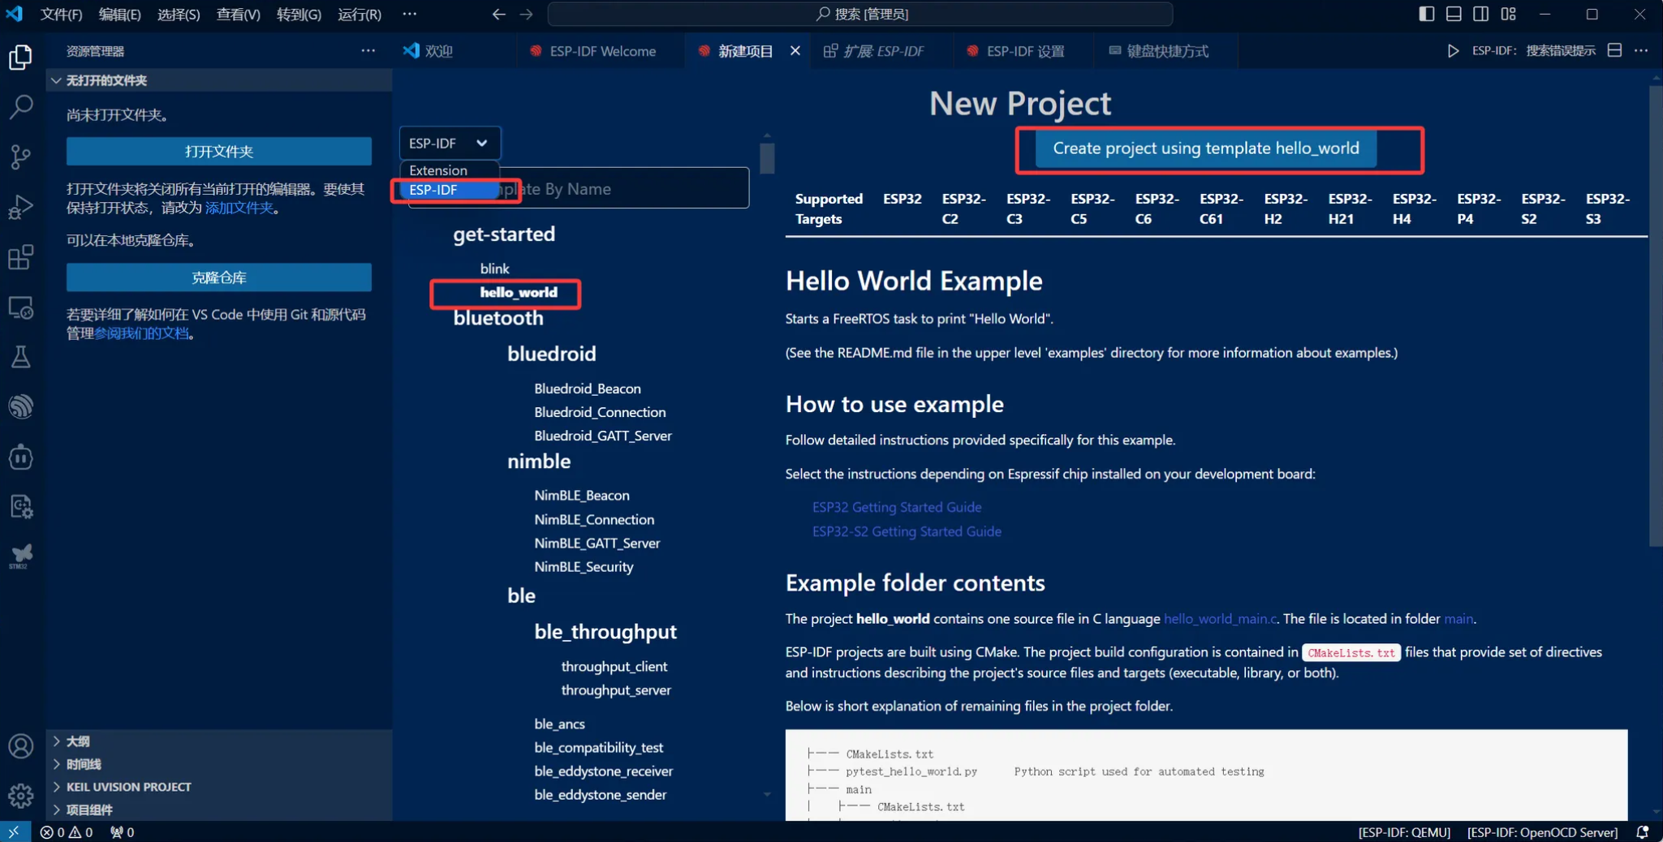Image resolution: width=1663 pixels, height=842 pixels.
Task: Close the 新建项目 tab
Action: click(x=795, y=50)
